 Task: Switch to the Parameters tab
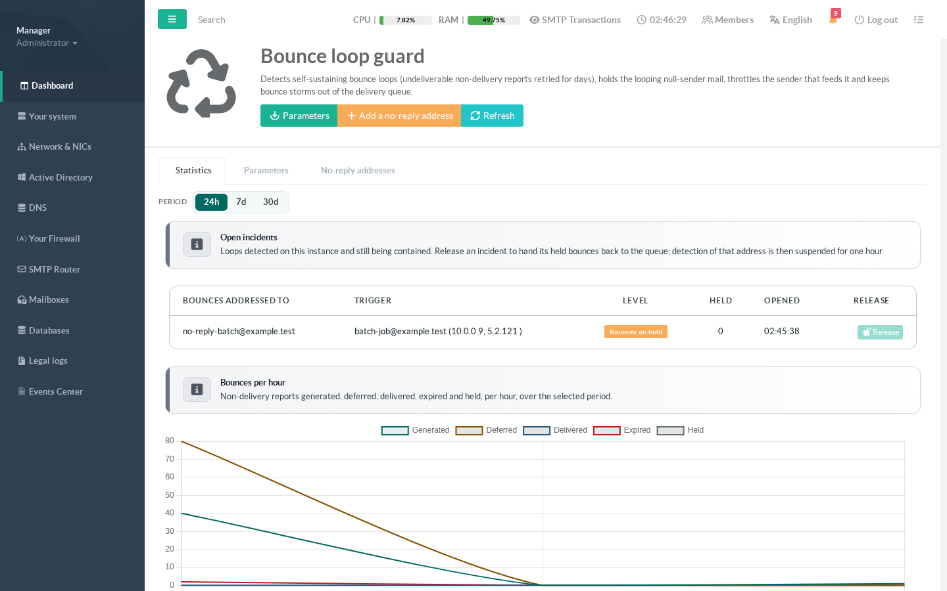click(x=266, y=171)
